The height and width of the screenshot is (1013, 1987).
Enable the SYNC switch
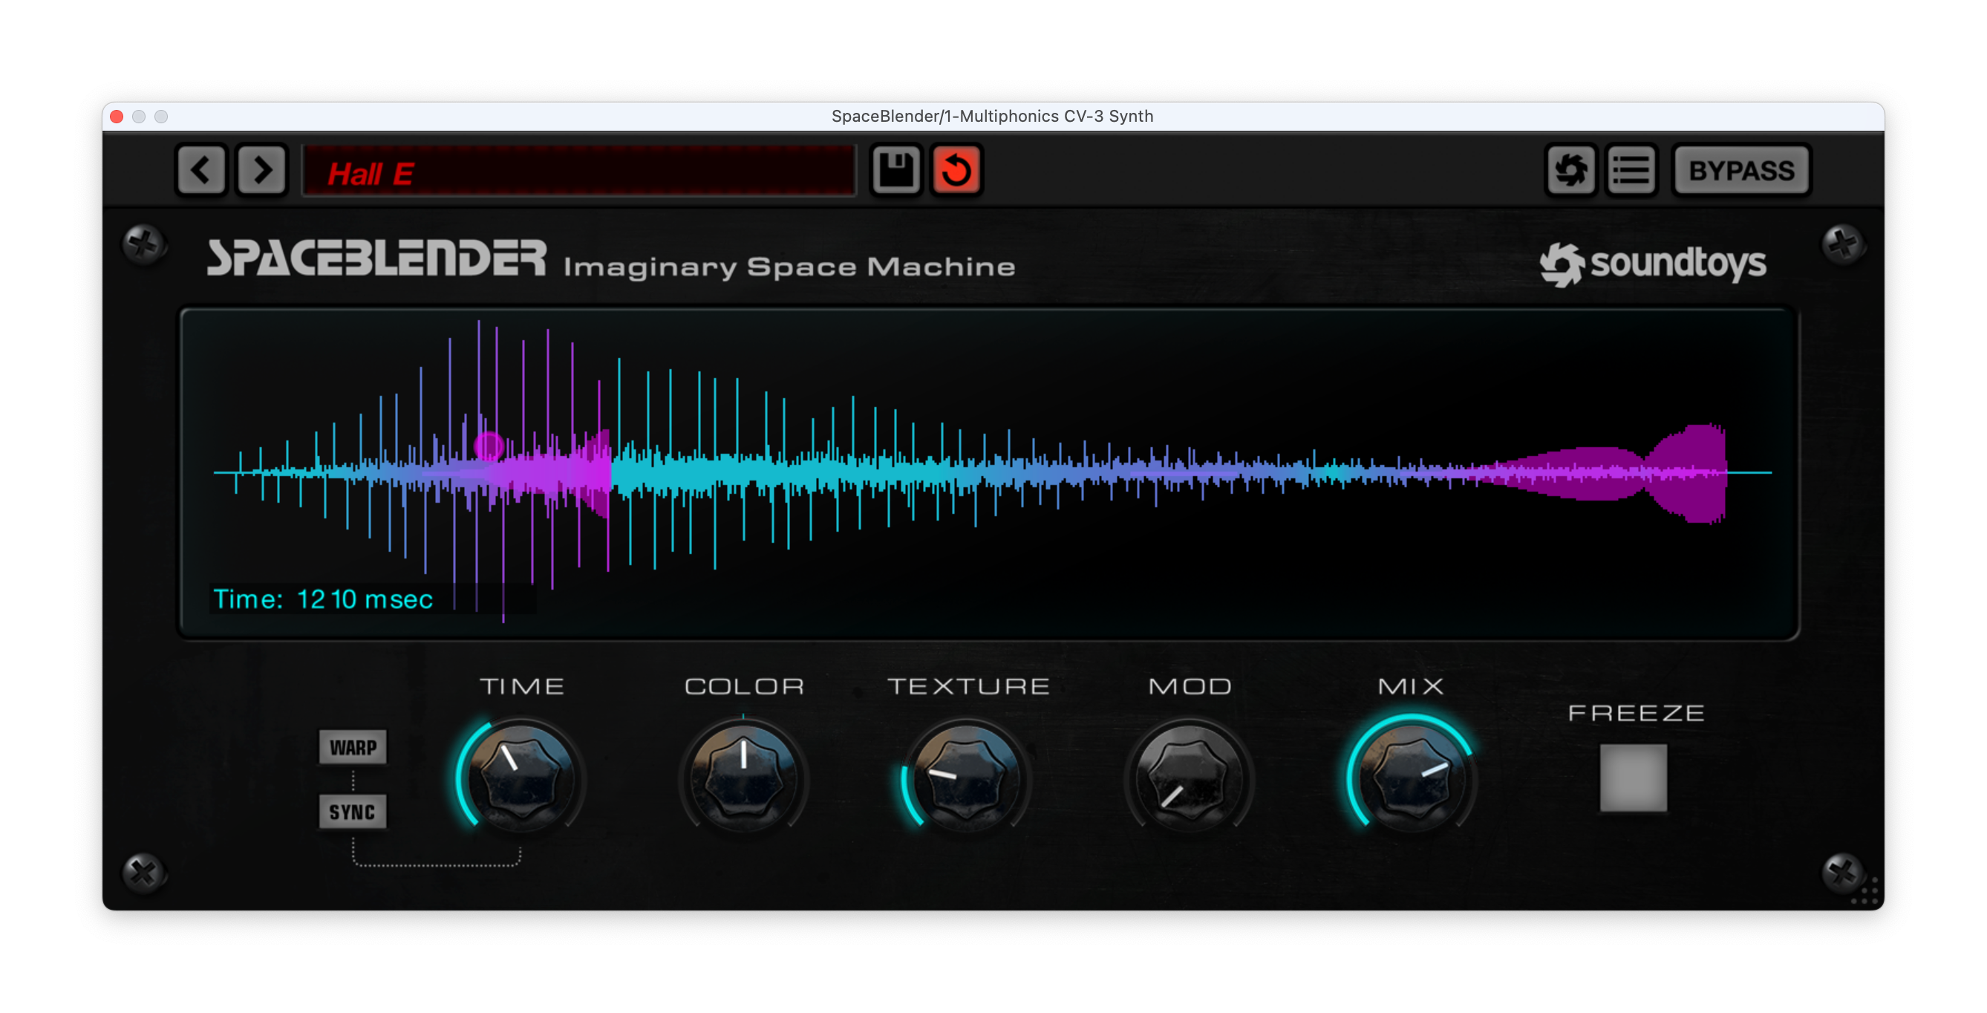[353, 812]
